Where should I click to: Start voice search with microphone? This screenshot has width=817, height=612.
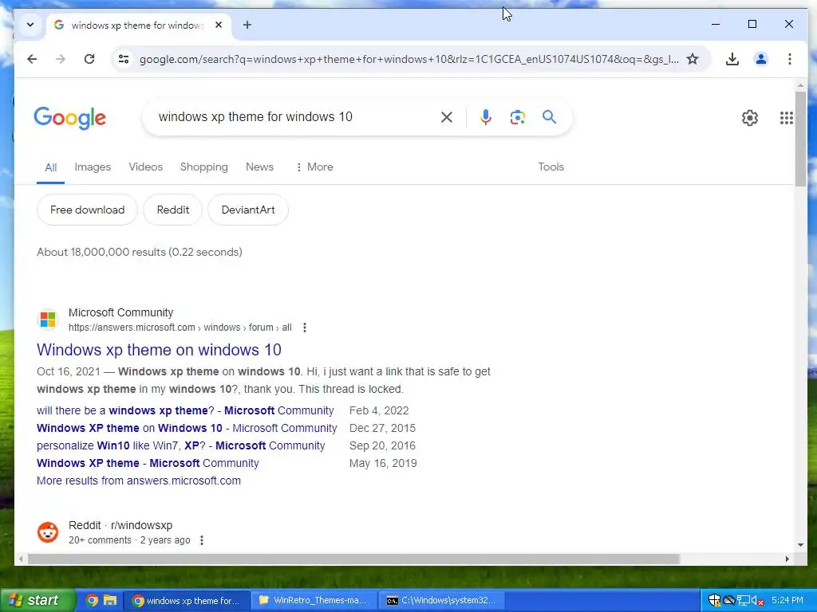486,117
